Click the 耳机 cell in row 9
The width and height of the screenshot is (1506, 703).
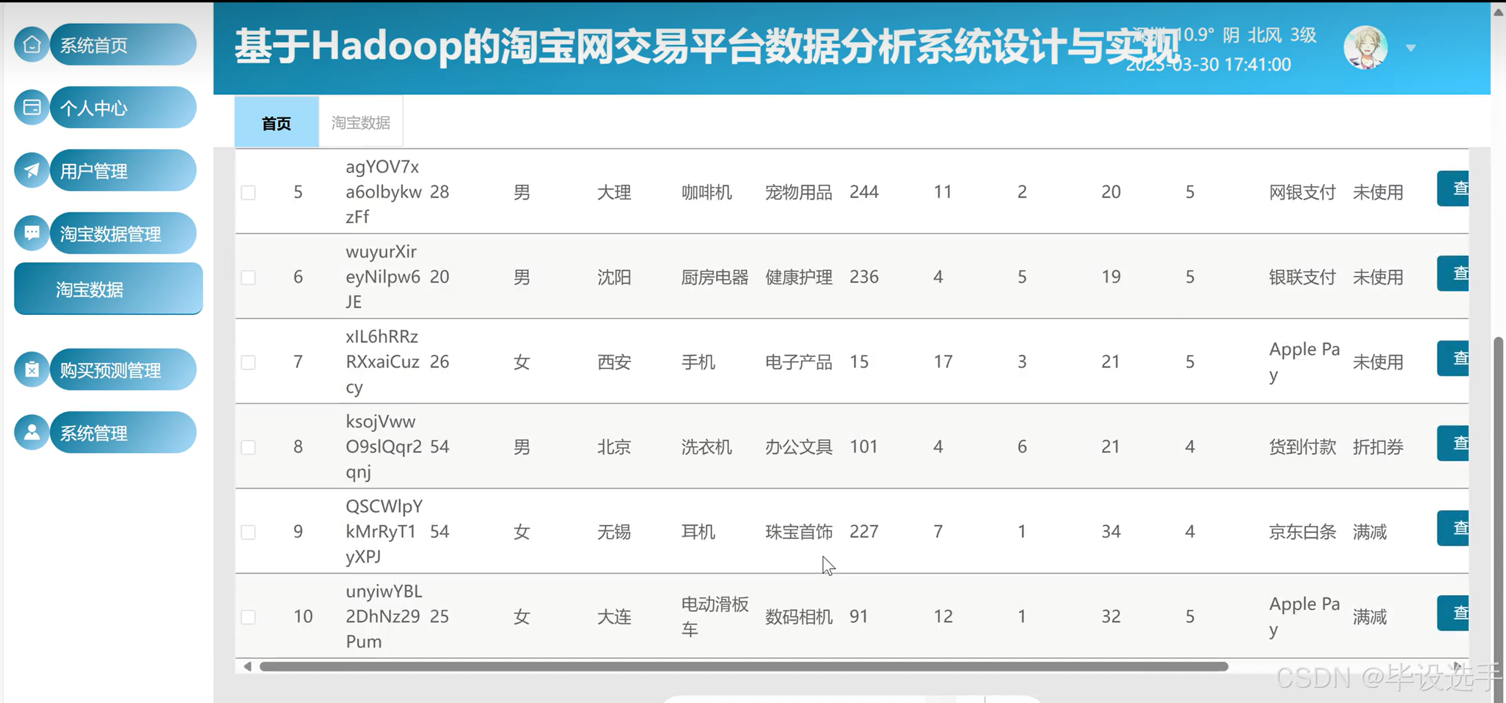(698, 532)
